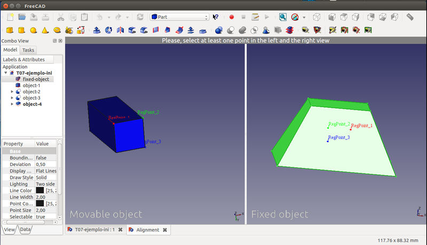This screenshot has height=245, width=427.
Task: Expand the object-2 tree node
Action: (12, 92)
